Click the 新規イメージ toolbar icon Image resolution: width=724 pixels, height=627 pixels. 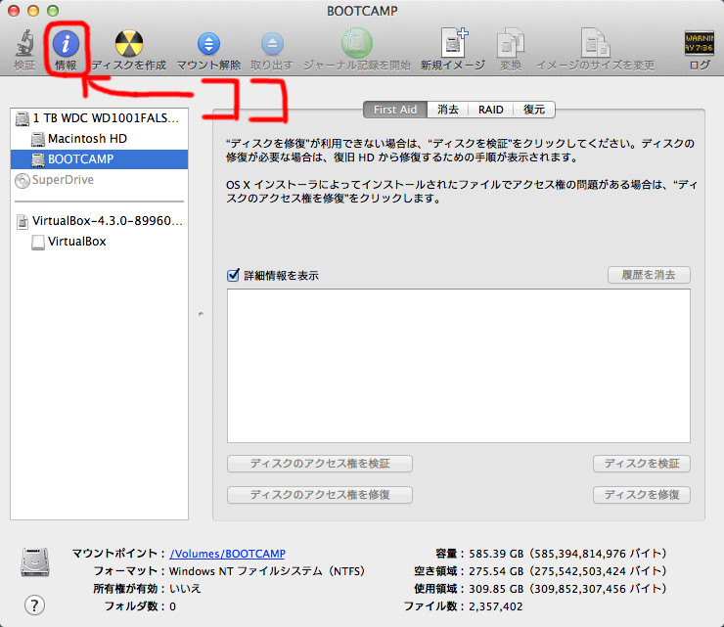(x=454, y=42)
